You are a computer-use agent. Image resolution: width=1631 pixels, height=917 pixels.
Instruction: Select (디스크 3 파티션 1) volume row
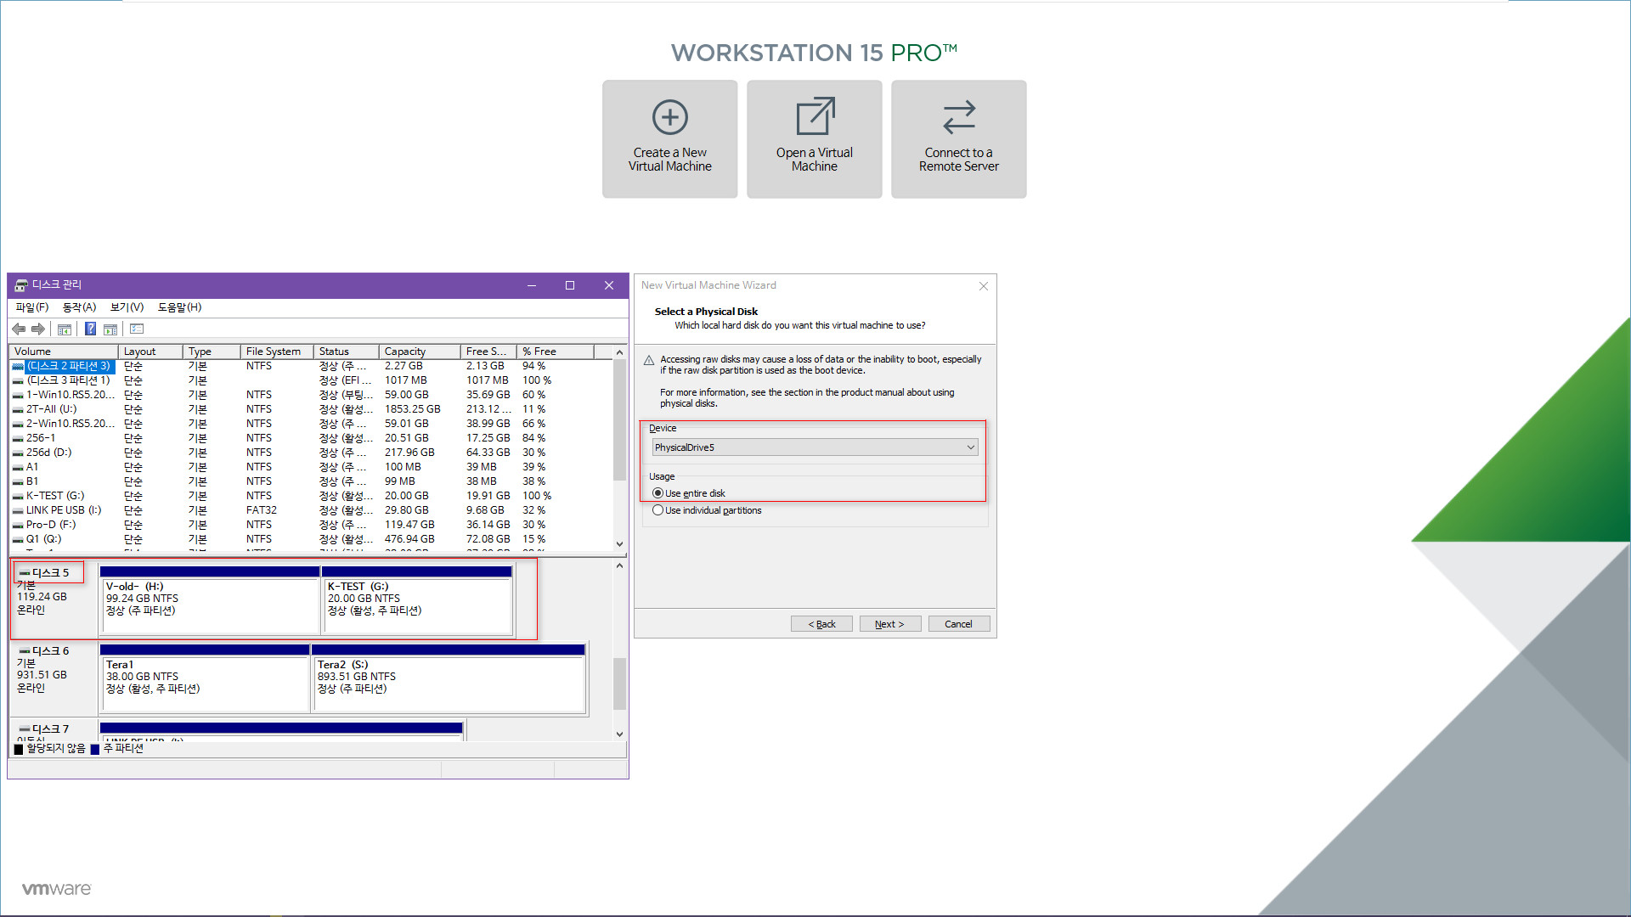coord(310,380)
